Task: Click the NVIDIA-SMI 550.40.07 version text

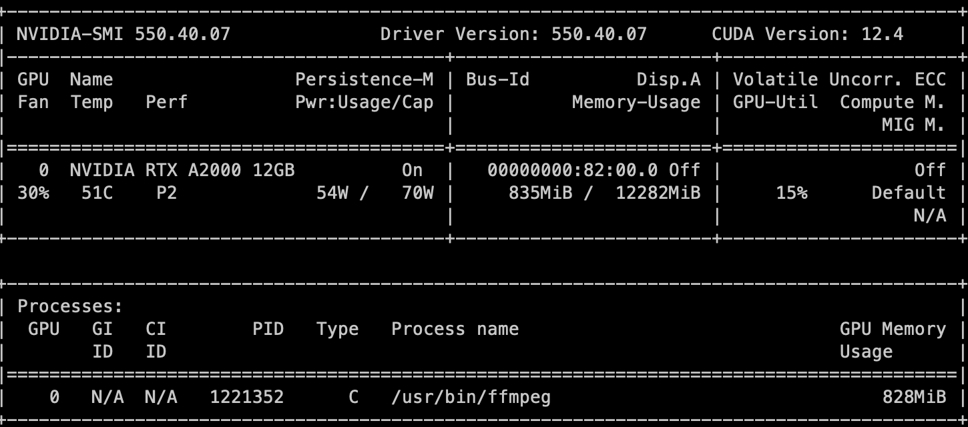Action: [124, 34]
